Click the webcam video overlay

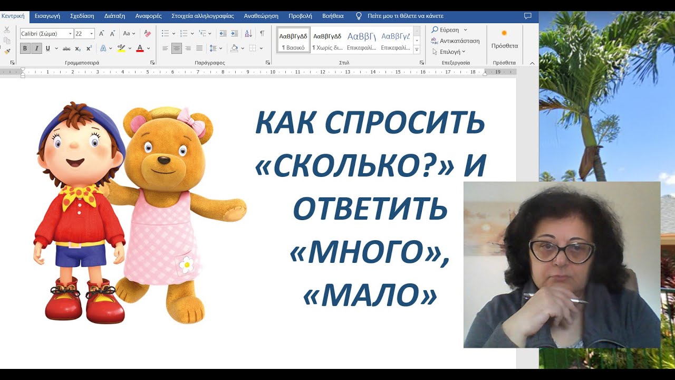pyautogui.click(x=562, y=264)
